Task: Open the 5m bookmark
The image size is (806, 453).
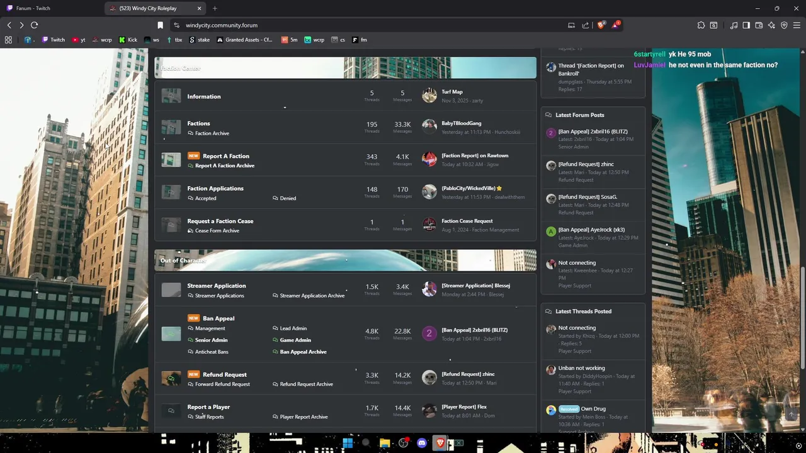Action: click(x=290, y=40)
